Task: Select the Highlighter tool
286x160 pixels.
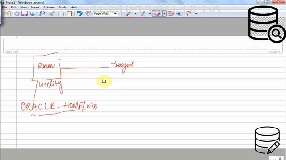Action: point(143,14)
